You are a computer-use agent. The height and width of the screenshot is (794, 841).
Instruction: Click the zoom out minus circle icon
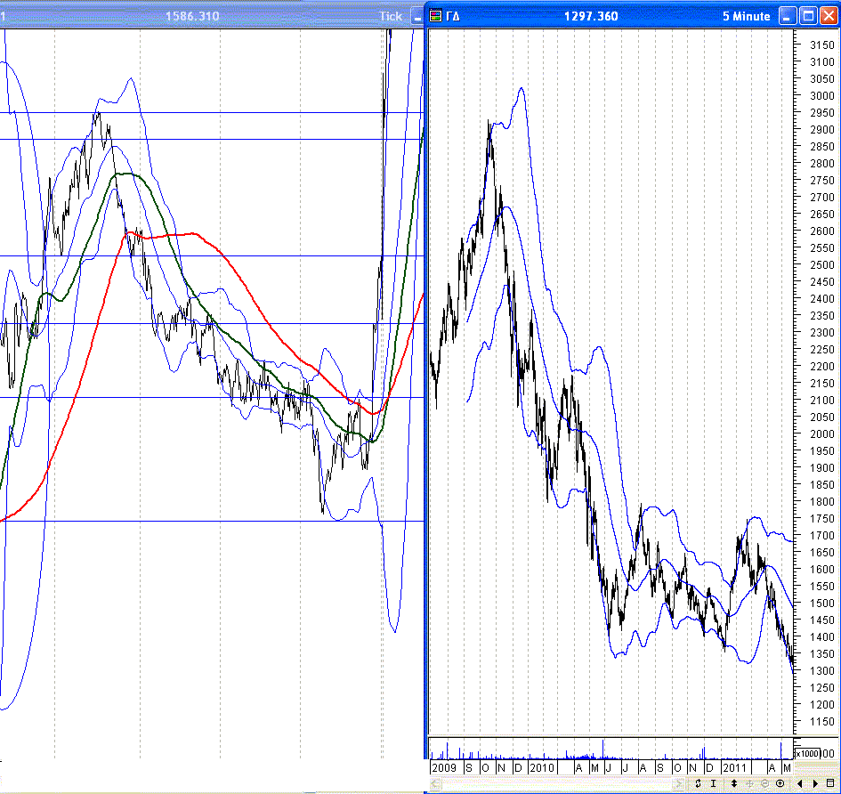pyautogui.click(x=764, y=784)
